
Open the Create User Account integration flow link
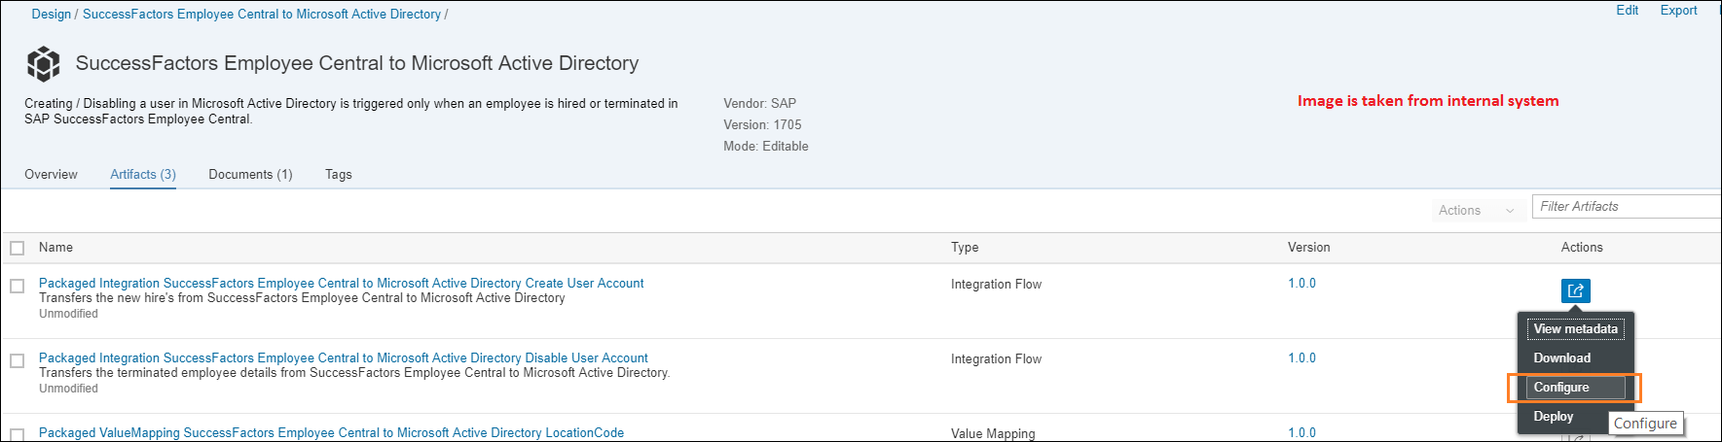342,283
